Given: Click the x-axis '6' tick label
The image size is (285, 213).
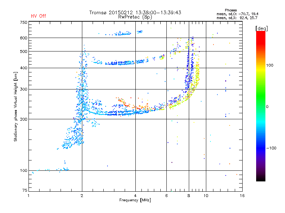Looking at the screenshot, I should (166, 196).
